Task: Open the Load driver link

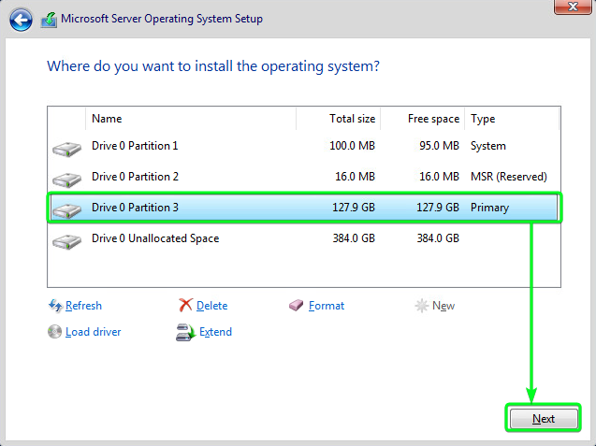Action: pyautogui.click(x=94, y=332)
